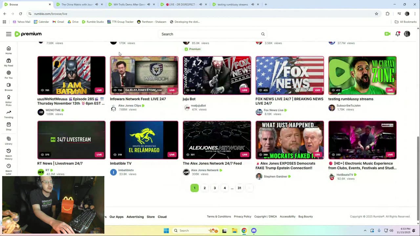The image size is (420, 236).
Task: Open the go-live camera icon
Action: [x=388, y=34]
